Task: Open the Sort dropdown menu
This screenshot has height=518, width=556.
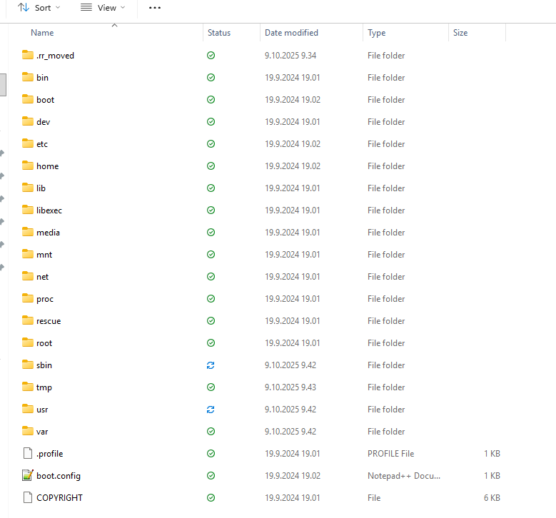Action: pyautogui.click(x=39, y=8)
